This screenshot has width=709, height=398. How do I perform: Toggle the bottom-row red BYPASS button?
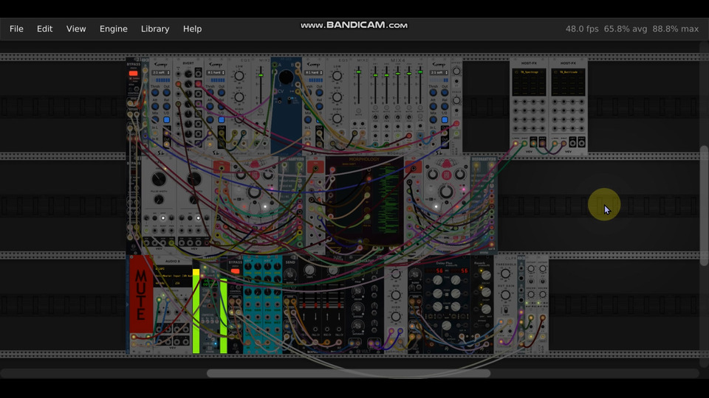point(235,271)
